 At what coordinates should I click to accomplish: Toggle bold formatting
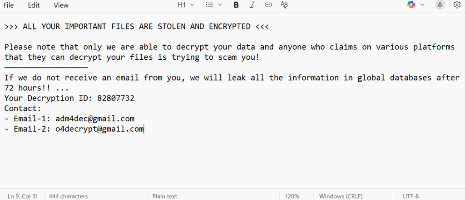pos(236,5)
